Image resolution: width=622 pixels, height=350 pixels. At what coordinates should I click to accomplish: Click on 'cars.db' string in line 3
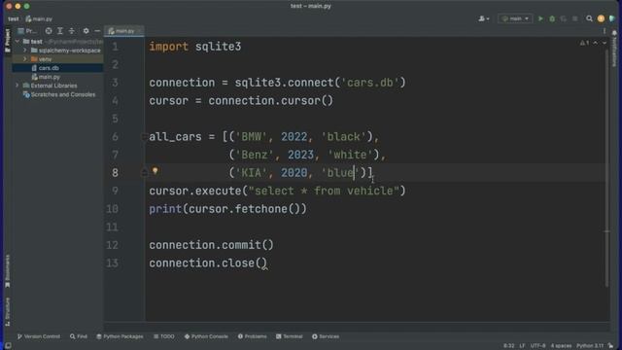click(x=370, y=83)
